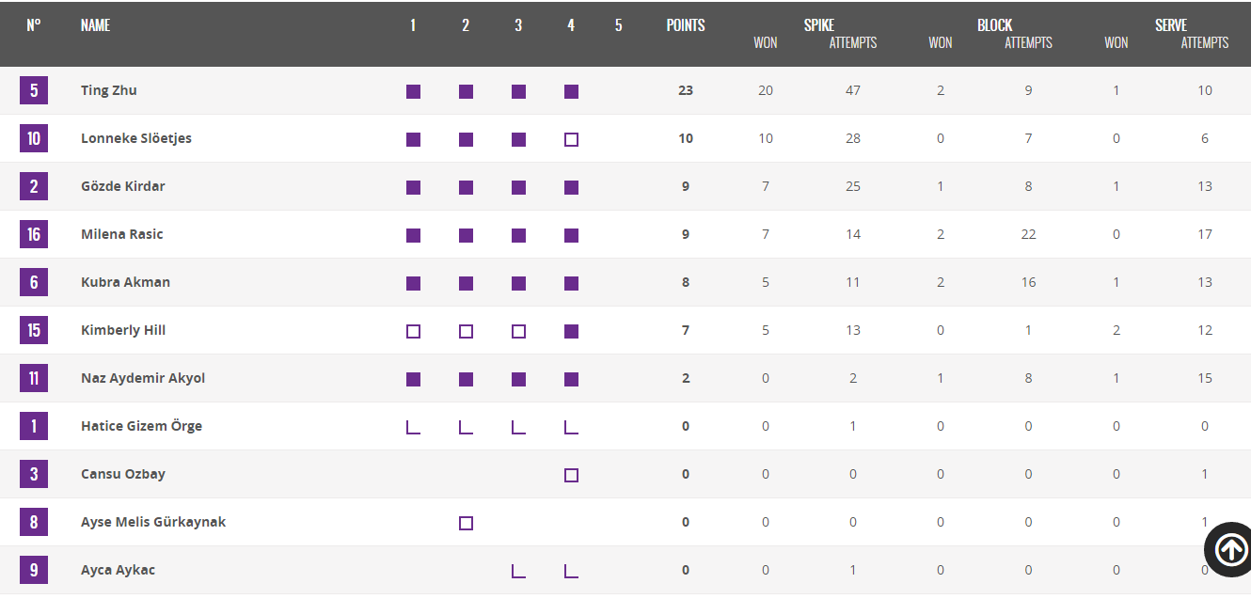The height and width of the screenshot is (599, 1251).
Task: Click the scroll-to-top arrow button
Action: pyautogui.click(x=1230, y=549)
